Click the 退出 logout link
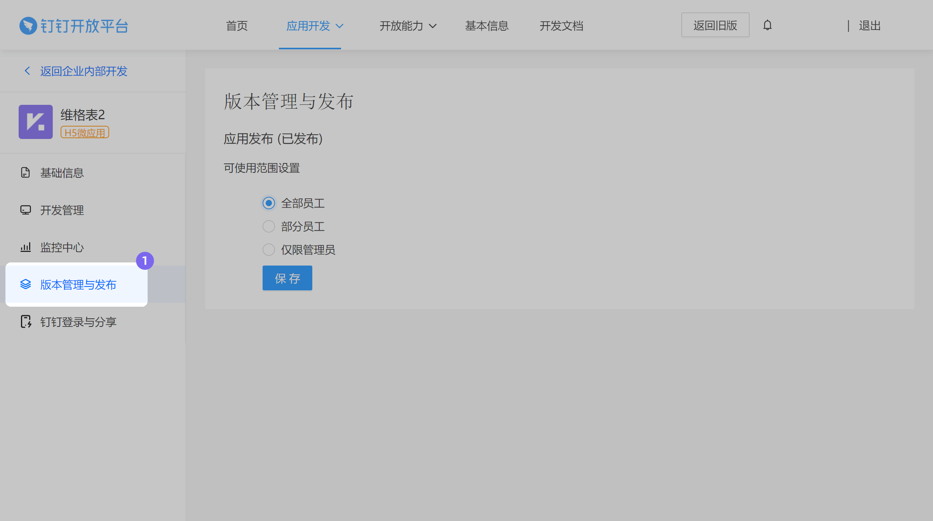The image size is (933, 521). tap(870, 26)
